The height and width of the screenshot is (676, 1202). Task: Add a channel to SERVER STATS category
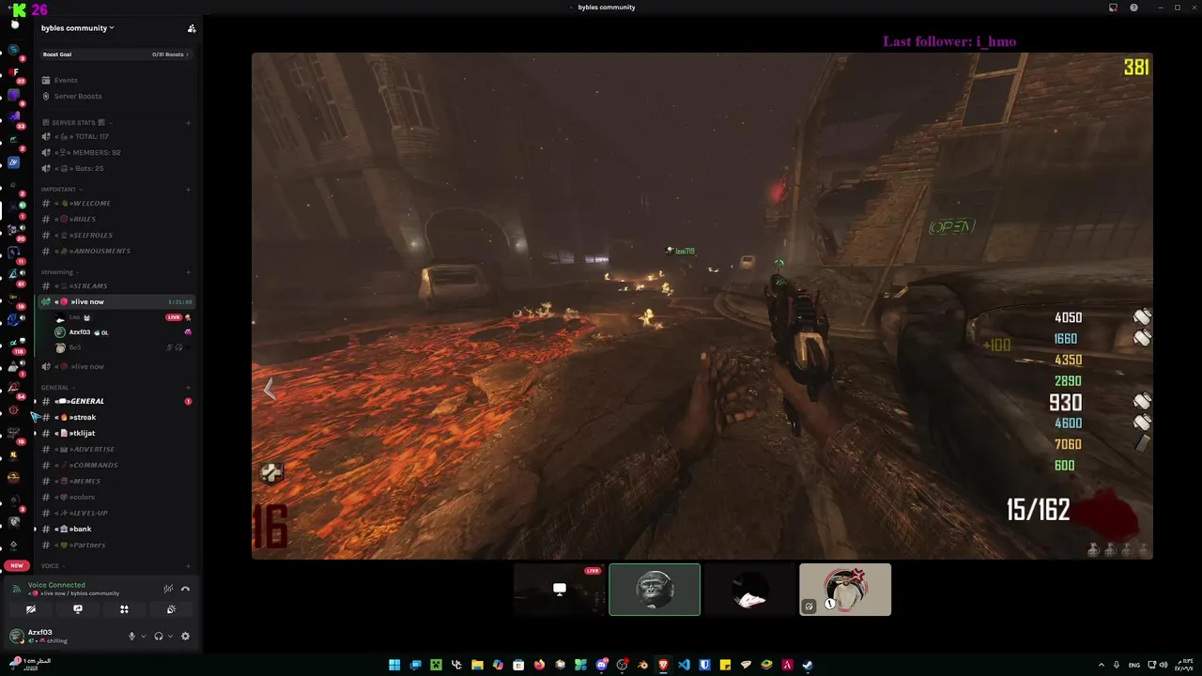[x=188, y=123]
